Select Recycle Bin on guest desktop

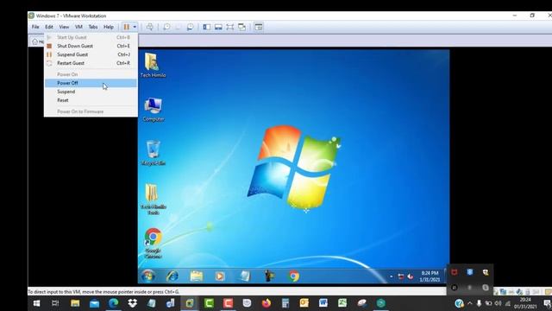pyautogui.click(x=154, y=153)
